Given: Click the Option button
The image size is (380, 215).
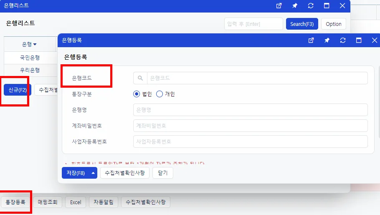Looking at the screenshot, I should tap(334, 24).
